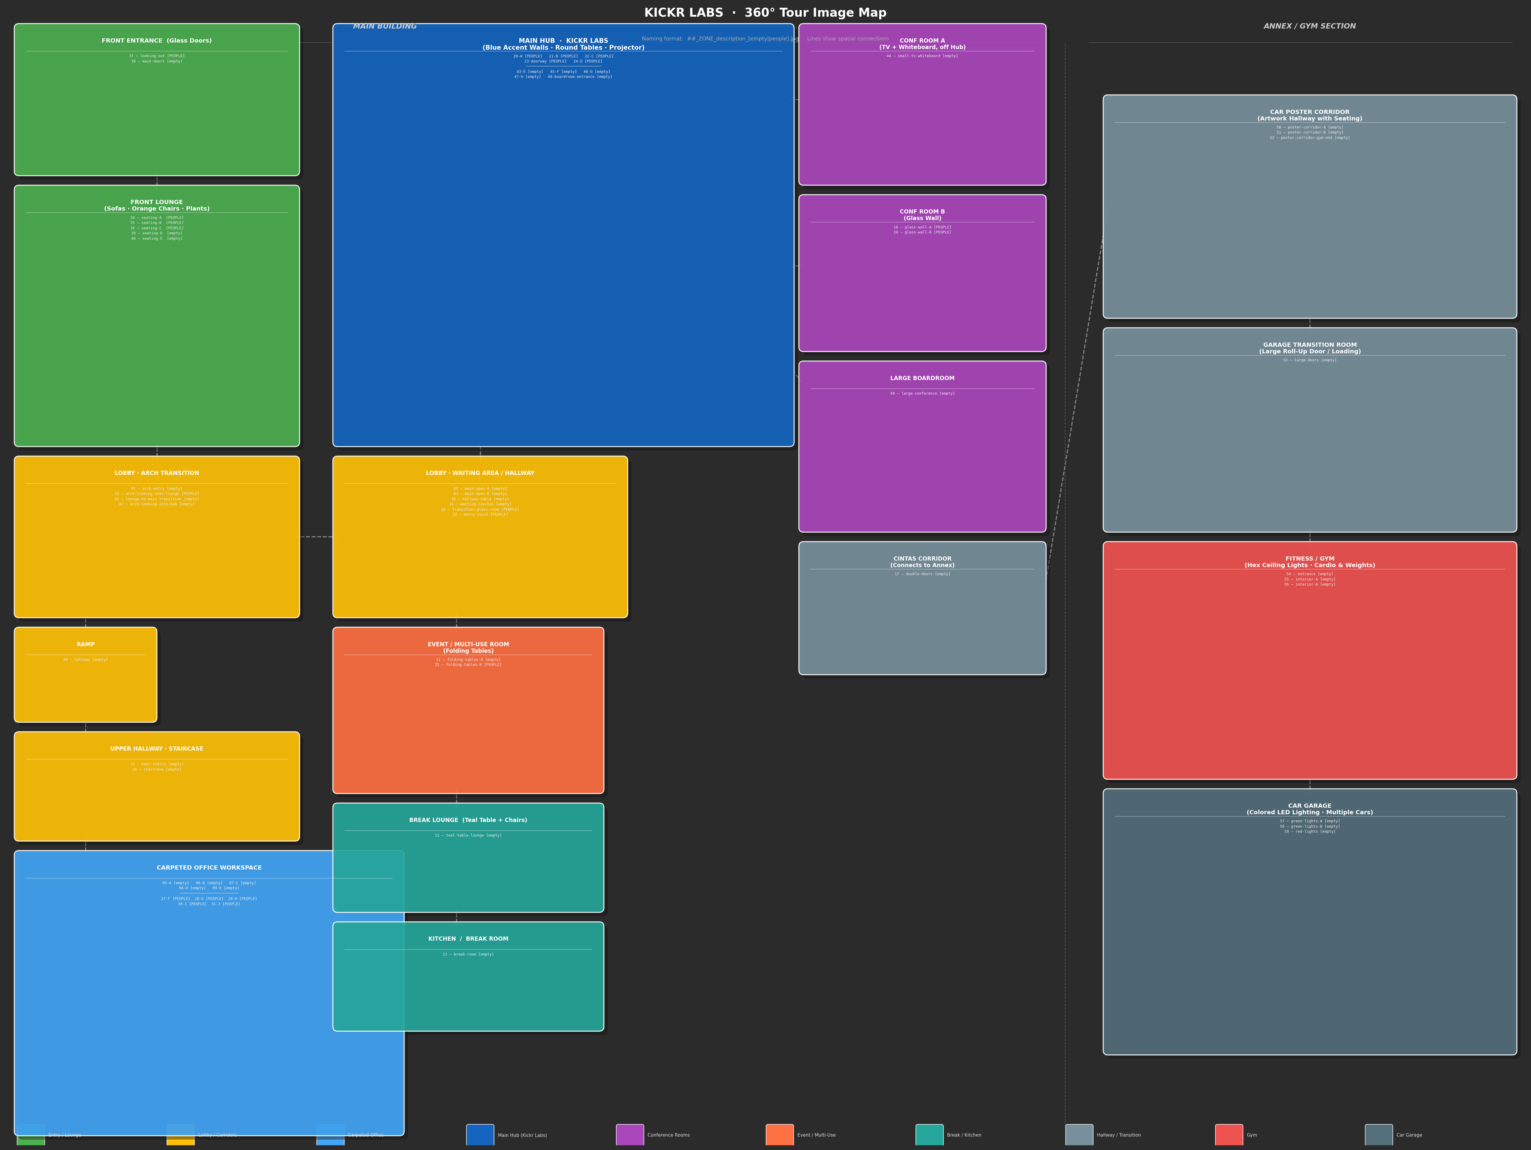Click the '53 – large-doors [empty]' entry
Viewport: 1531px width, 1150px height.
pos(1309,360)
